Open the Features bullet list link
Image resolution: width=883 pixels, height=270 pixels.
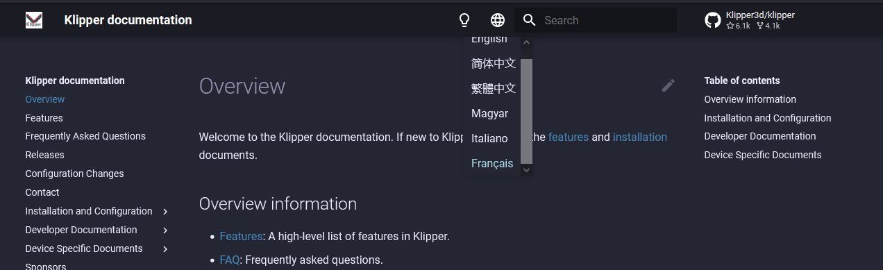pos(241,236)
